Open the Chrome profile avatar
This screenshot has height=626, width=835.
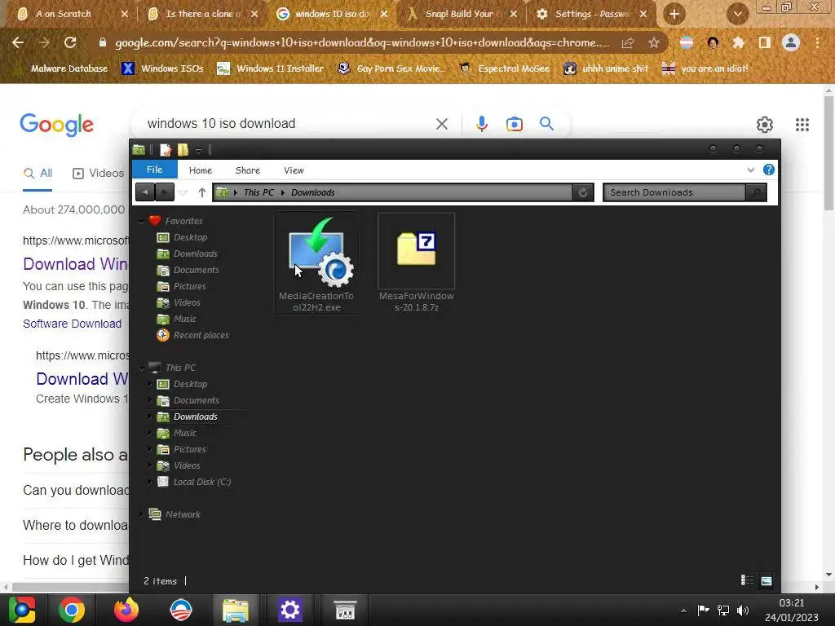(x=791, y=42)
